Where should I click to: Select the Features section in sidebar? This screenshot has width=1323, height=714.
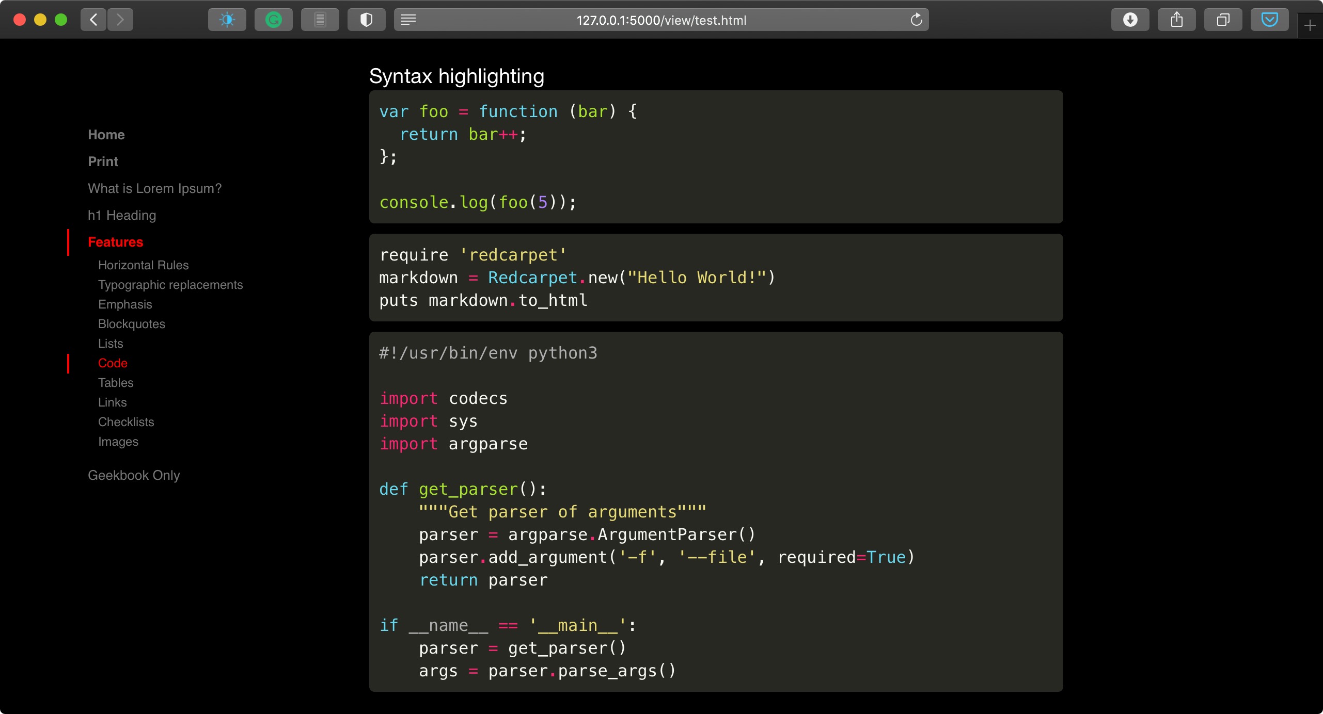115,242
